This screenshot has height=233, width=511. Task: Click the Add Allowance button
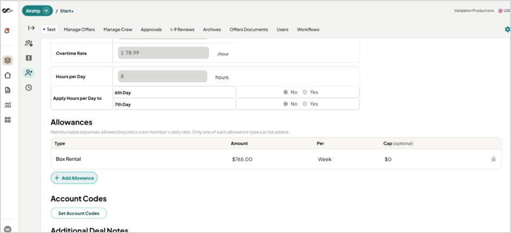click(74, 178)
